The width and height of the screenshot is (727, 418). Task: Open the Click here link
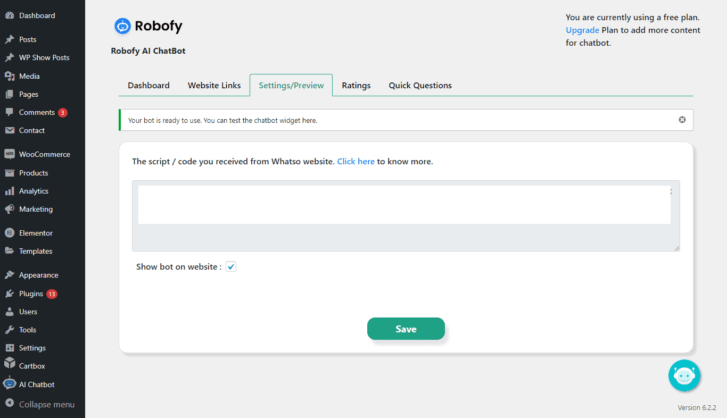pyautogui.click(x=356, y=161)
